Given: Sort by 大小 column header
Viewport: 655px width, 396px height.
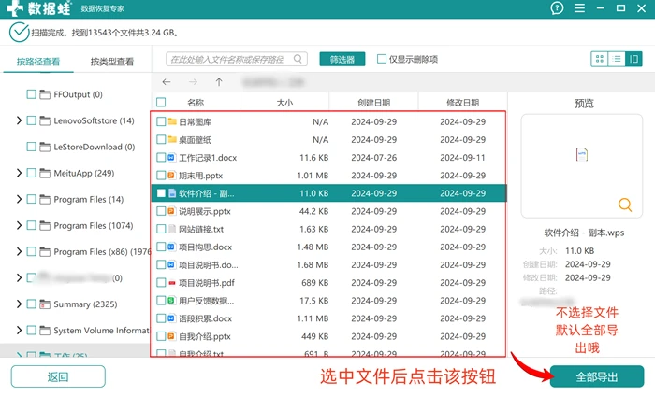Looking at the screenshot, I should pos(284,103).
